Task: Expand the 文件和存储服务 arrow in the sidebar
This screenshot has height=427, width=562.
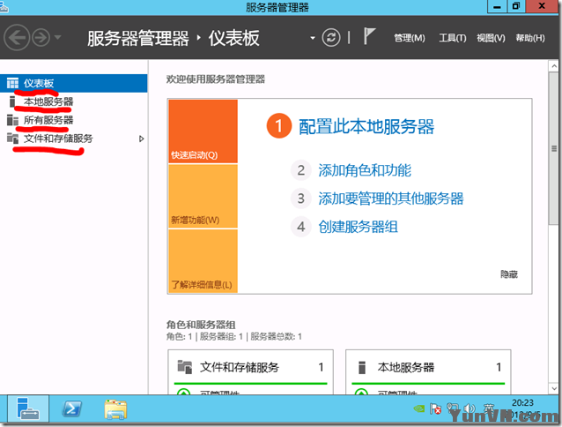Action: (141, 139)
